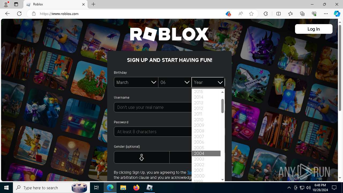
Task: Activate Read aloud icon
Action: click(241, 14)
